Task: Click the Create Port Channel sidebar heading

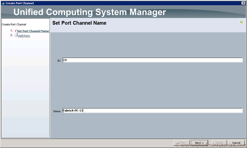Action: pos(14,24)
